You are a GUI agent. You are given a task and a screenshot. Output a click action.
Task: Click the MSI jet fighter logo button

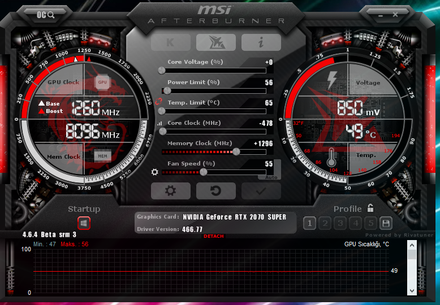pyautogui.click(x=216, y=42)
